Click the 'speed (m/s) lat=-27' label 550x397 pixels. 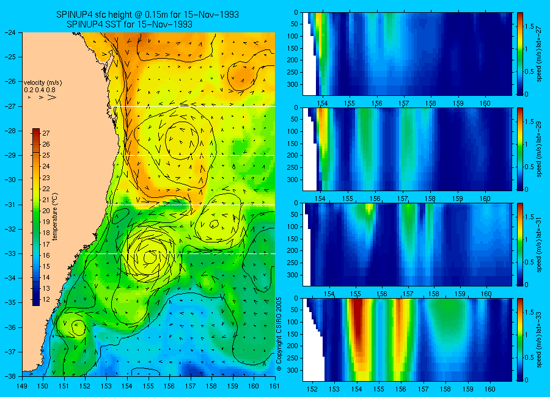coord(540,54)
